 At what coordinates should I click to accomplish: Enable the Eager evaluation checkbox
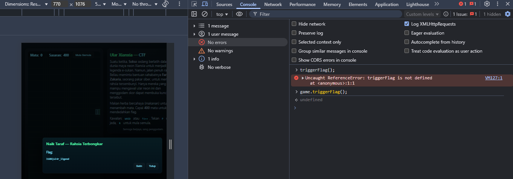(x=407, y=33)
